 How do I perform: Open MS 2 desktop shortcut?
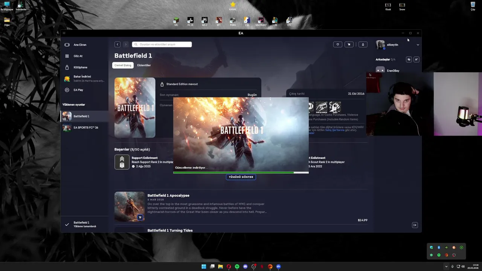(x=204, y=21)
